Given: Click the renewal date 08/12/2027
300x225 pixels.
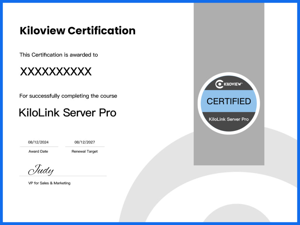Looking at the screenshot, I should pos(85,142).
